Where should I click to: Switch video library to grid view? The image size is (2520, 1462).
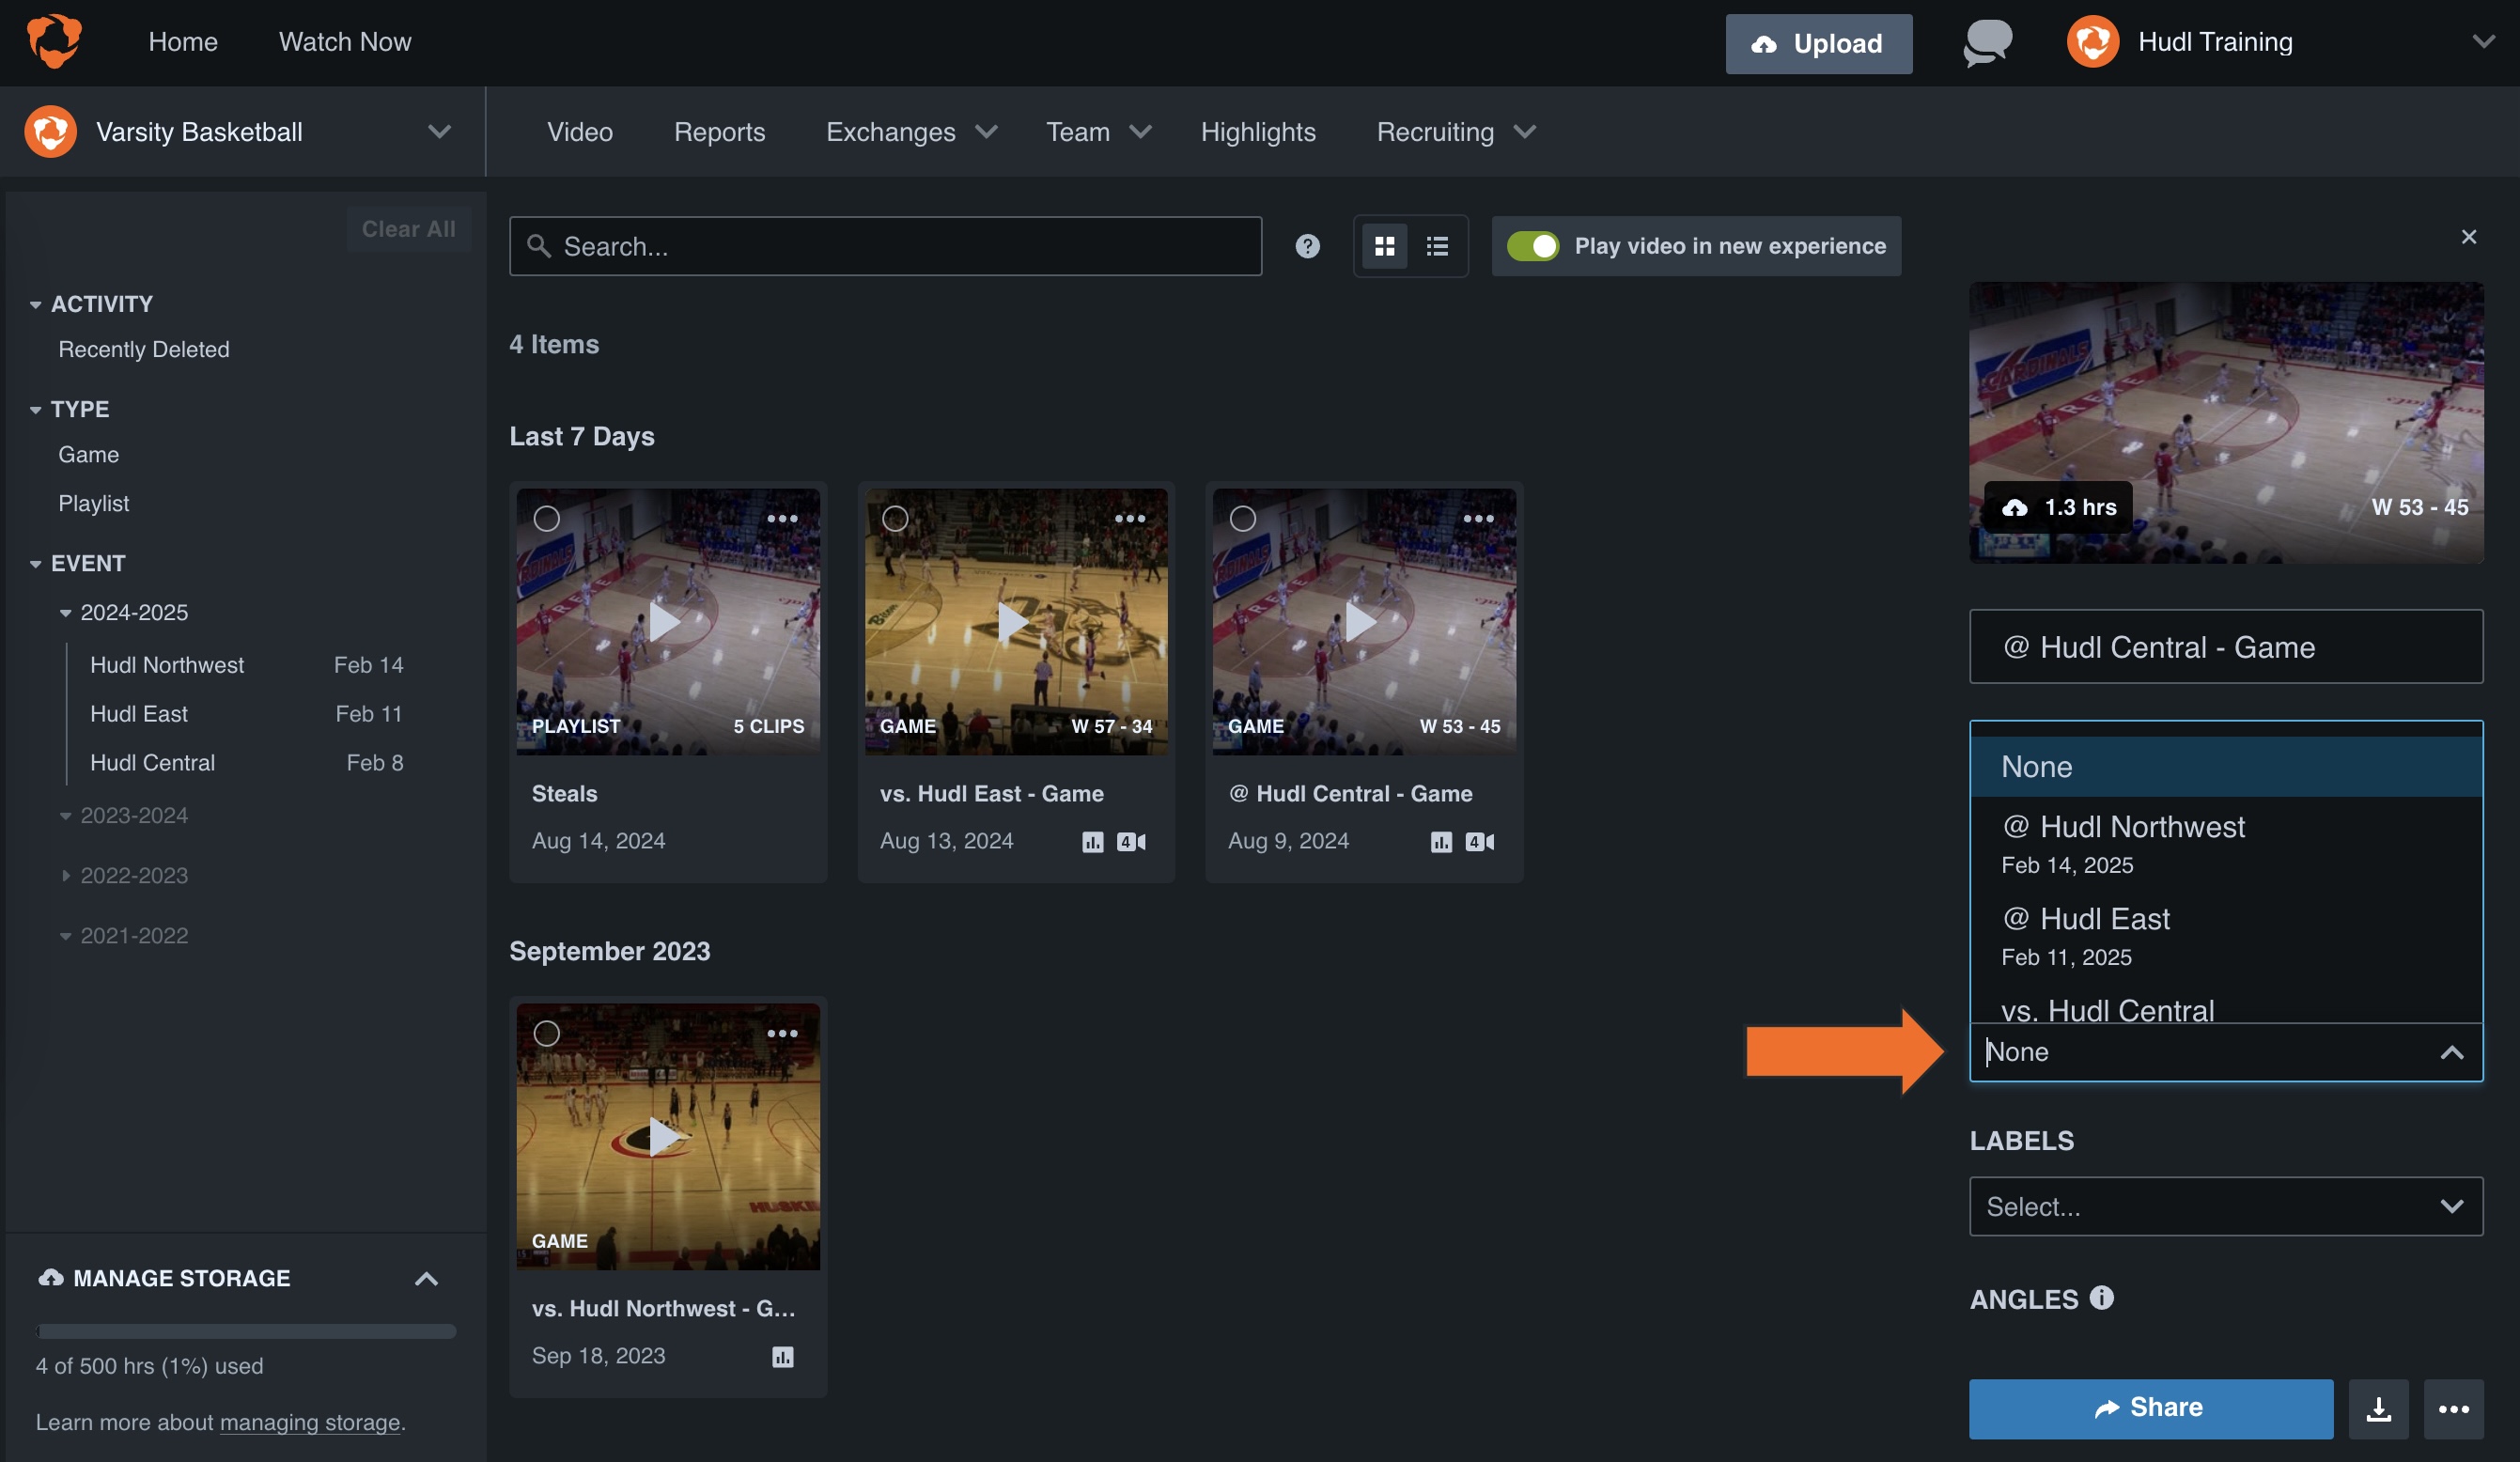1385,246
